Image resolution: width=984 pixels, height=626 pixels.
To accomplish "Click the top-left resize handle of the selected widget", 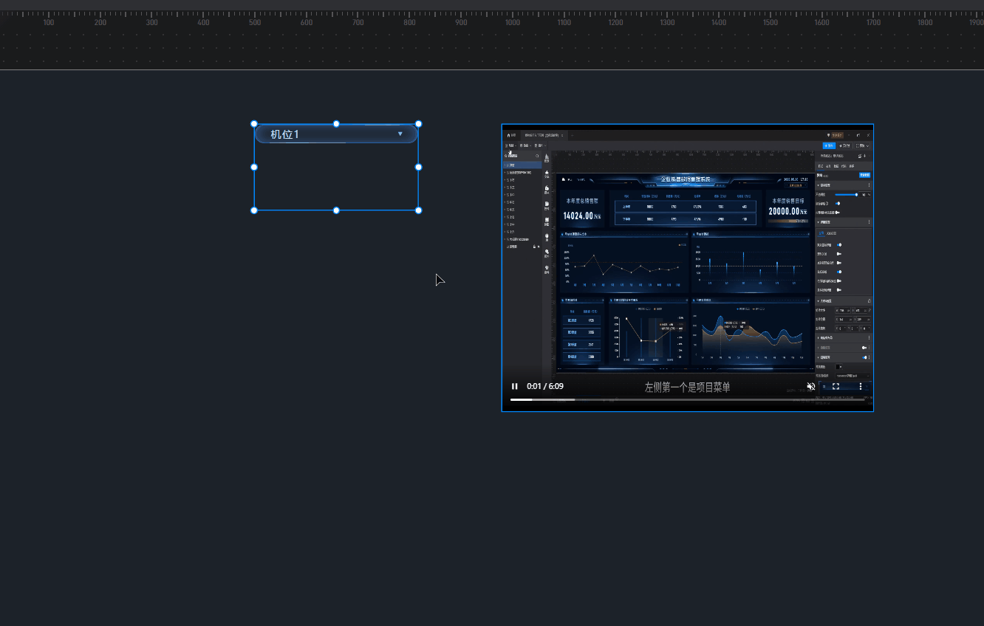I will point(254,124).
